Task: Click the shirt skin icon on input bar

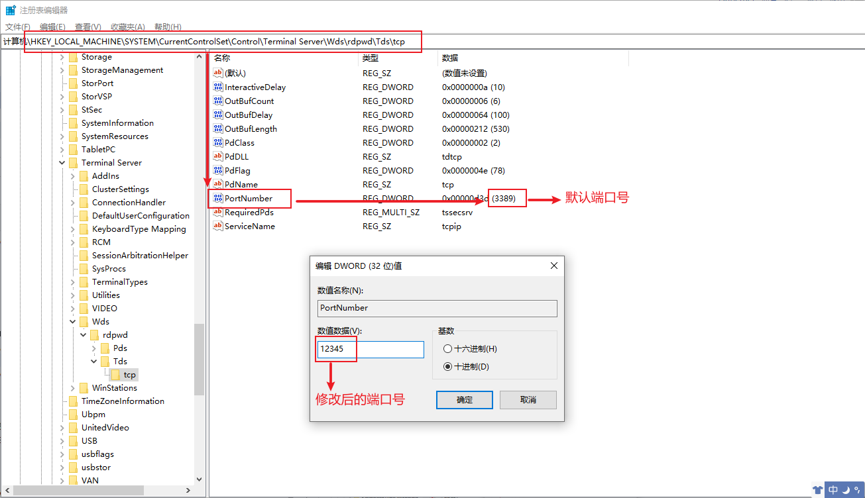Action: tap(817, 490)
